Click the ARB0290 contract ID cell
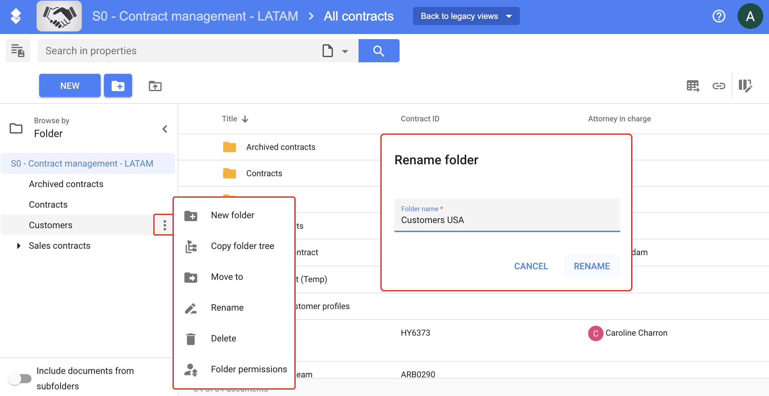This screenshot has width=769, height=396. (x=418, y=374)
